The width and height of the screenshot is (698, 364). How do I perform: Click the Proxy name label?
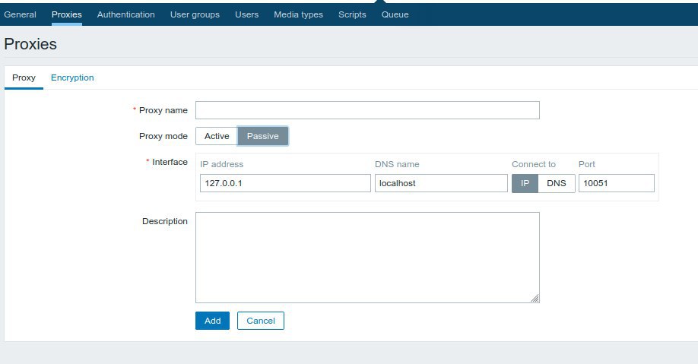tap(163, 110)
